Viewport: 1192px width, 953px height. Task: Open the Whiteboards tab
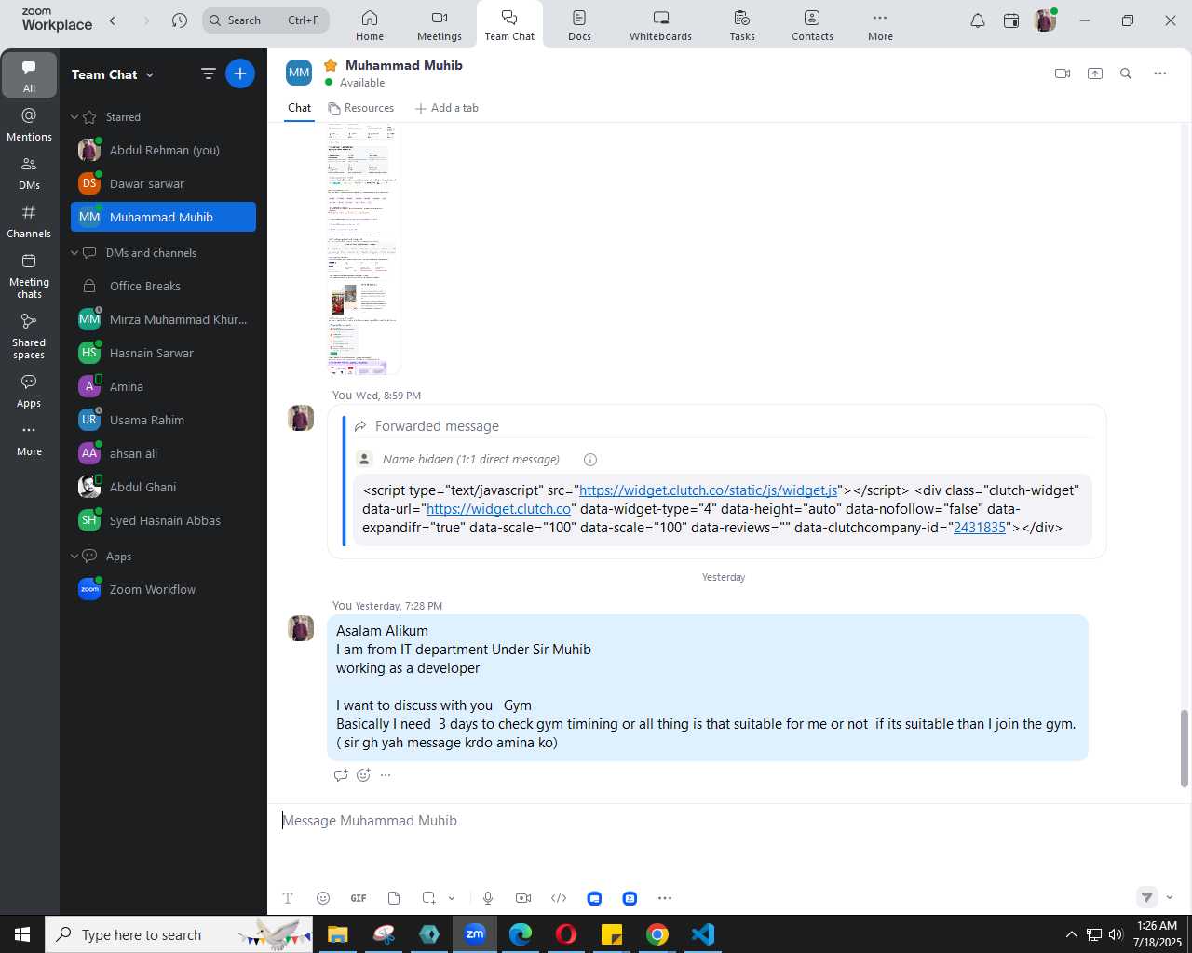[660, 25]
